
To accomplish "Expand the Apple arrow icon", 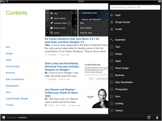I will click(x=112, y=61).
